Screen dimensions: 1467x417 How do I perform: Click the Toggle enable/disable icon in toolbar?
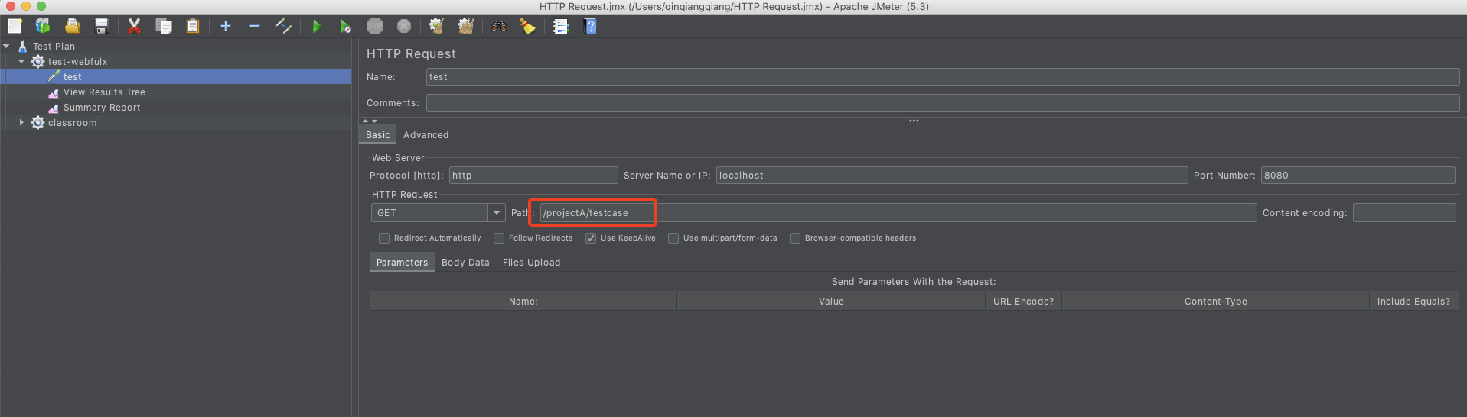click(x=284, y=26)
